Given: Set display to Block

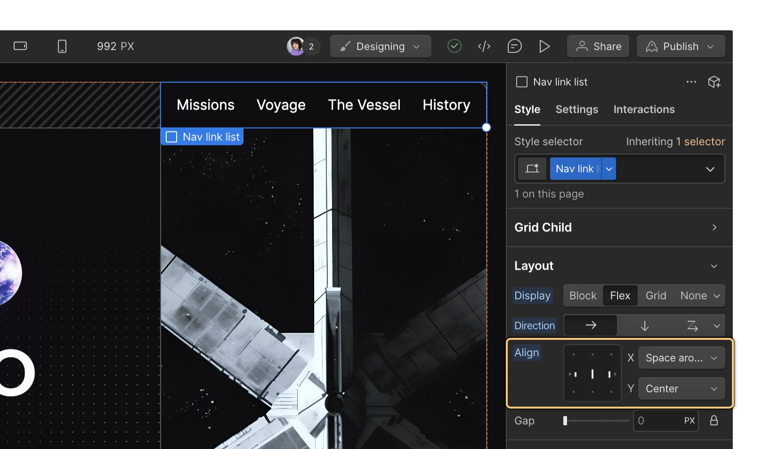Looking at the screenshot, I should (x=583, y=296).
